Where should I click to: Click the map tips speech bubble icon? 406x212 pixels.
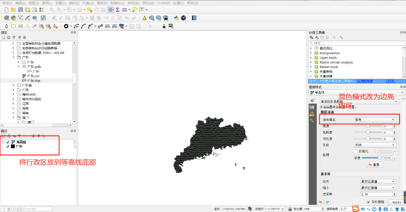coord(134,10)
